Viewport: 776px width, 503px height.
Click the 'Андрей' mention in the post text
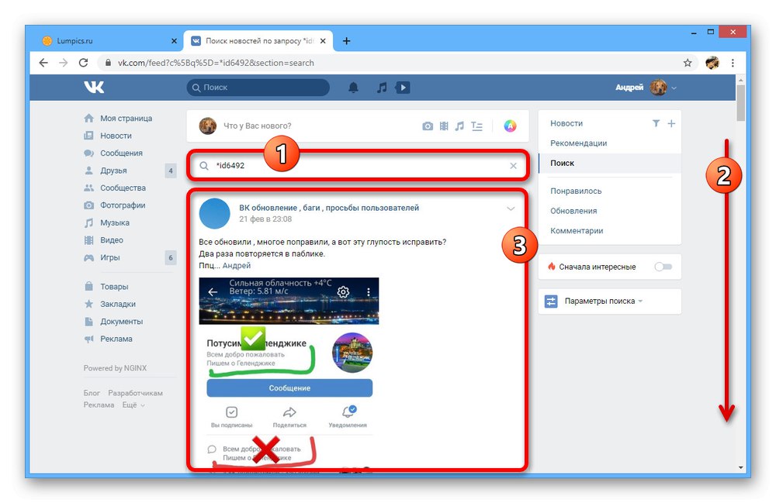tap(237, 265)
